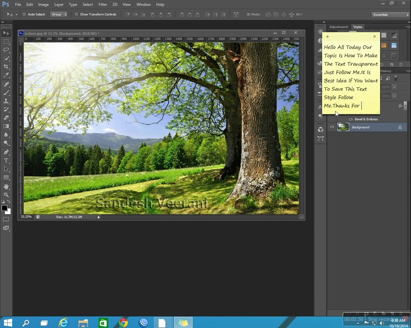The height and width of the screenshot is (328, 411).
Task: Close the yellow sticky note
Action: [x=375, y=36]
